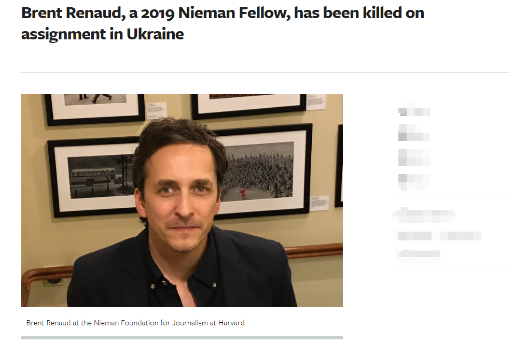
Task: Click the caption mentioning Nieman Foundation
Action: tap(135, 323)
